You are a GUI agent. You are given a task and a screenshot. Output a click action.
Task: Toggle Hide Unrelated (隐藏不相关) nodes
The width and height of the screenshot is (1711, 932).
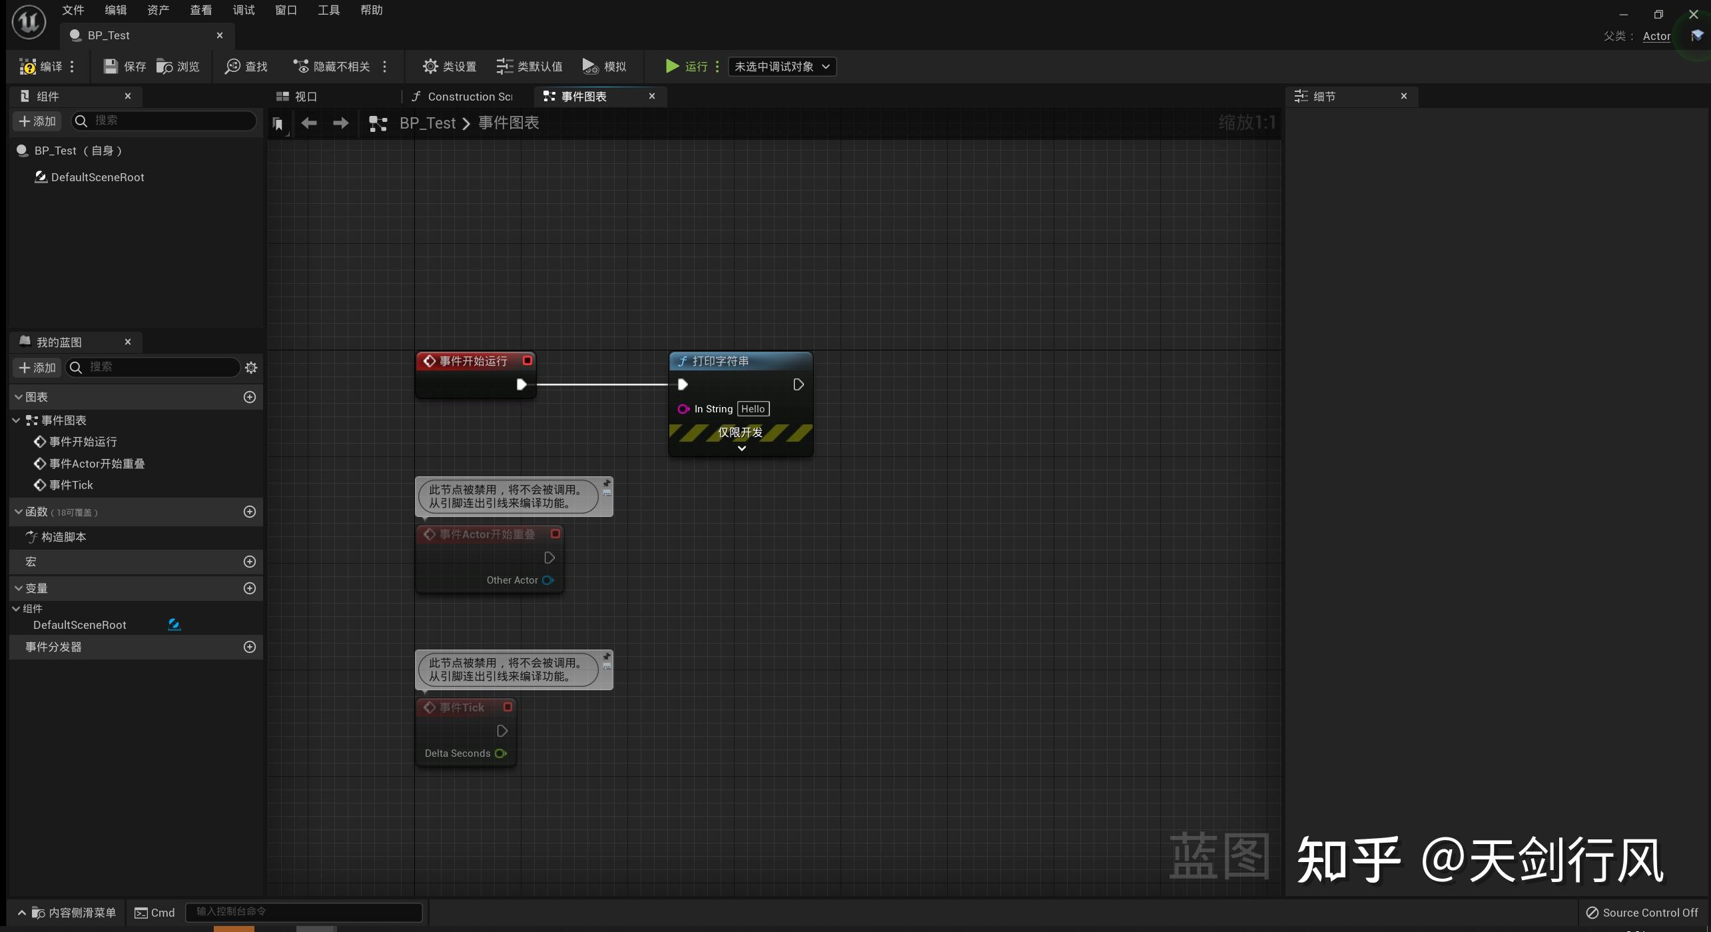coord(331,67)
